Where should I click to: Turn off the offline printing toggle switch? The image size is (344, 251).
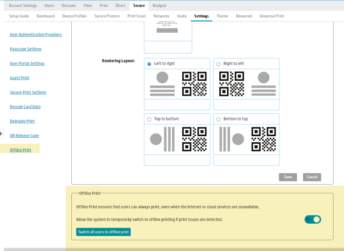pos(312,219)
